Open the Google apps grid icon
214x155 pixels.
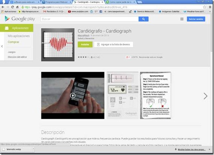tap(182, 19)
